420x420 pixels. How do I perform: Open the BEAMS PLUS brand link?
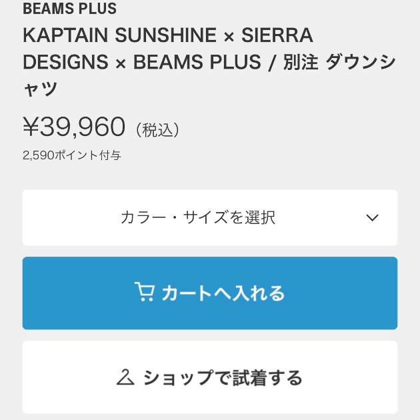coord(69,9)
